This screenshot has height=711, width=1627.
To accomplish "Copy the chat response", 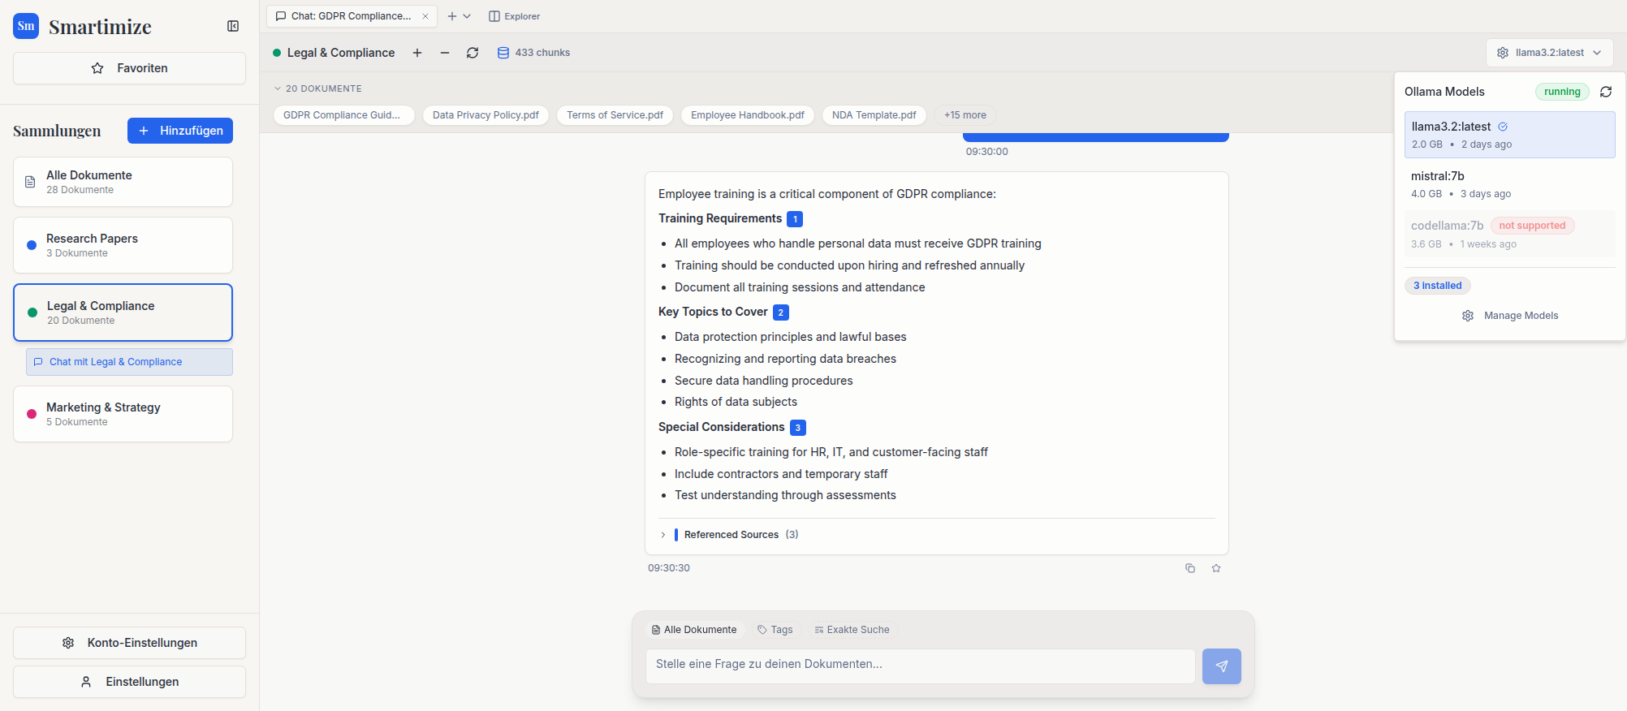I will coord(1190,568).
